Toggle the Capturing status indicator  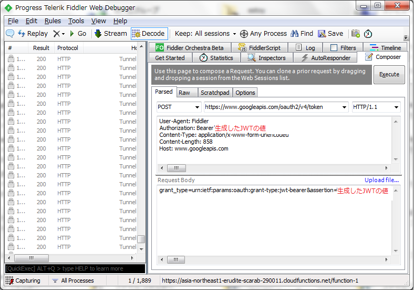(x=23, y=281)
